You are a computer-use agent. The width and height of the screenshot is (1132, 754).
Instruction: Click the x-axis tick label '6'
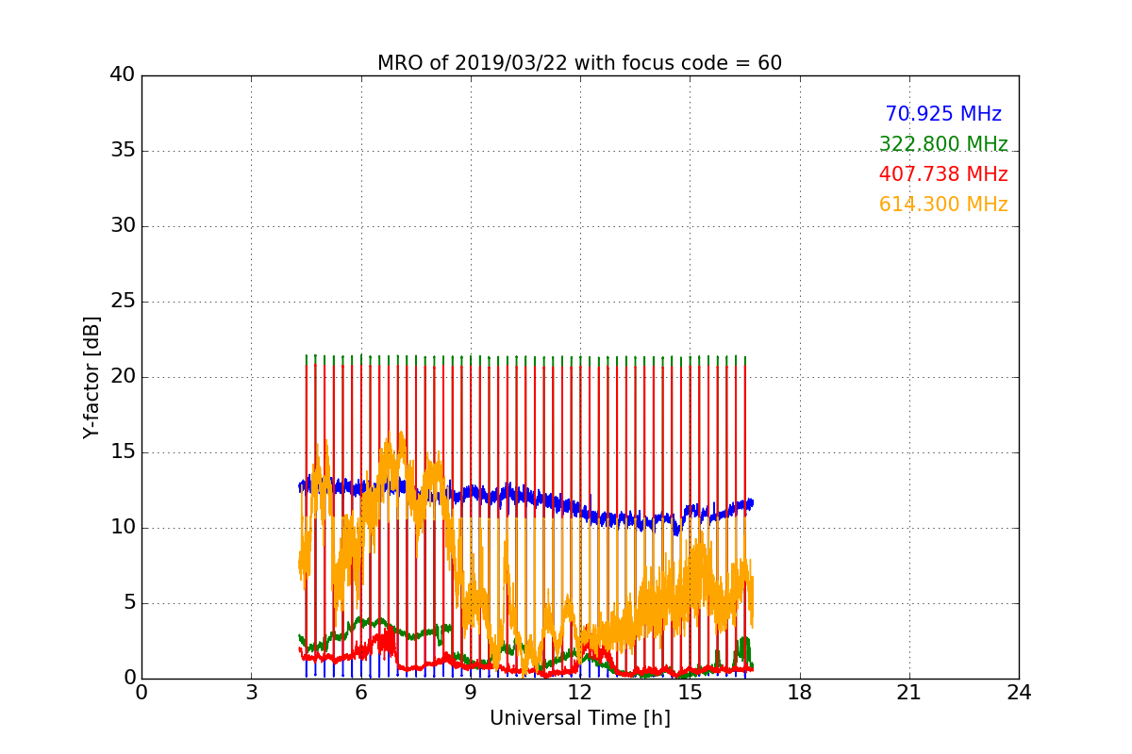(360, 693)
